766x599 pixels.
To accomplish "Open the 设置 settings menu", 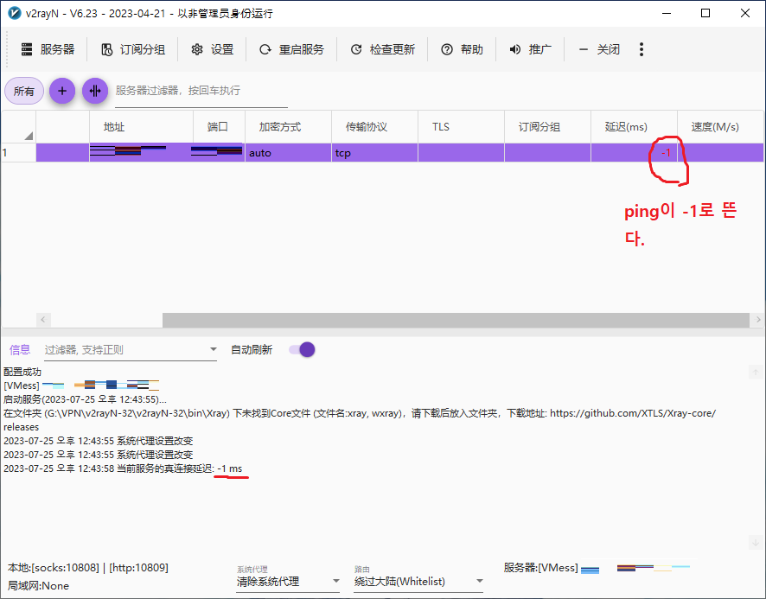I will point(212,49).
